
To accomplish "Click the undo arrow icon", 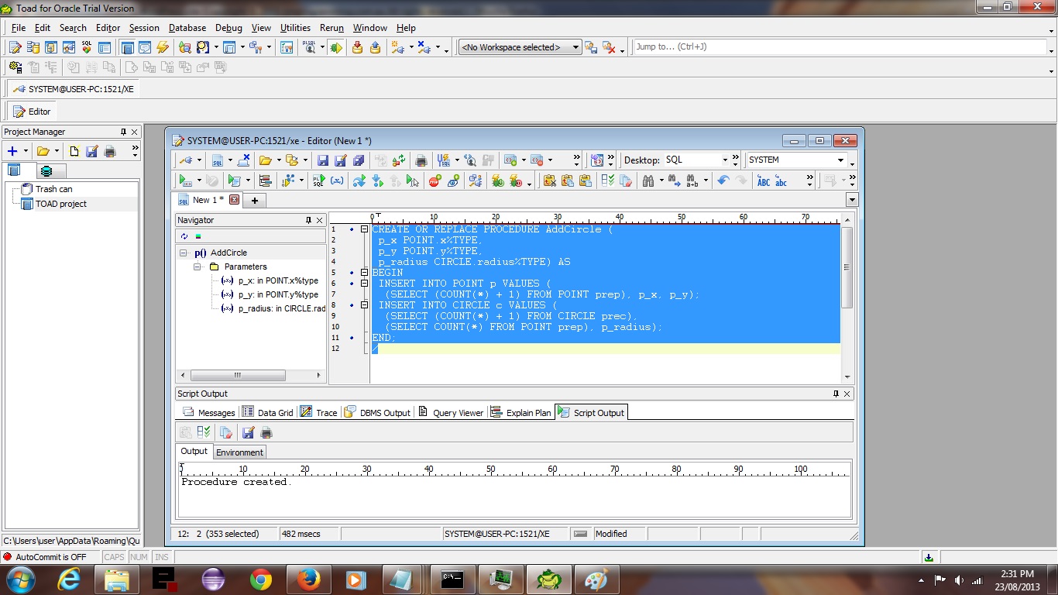I will coord(723,181).
